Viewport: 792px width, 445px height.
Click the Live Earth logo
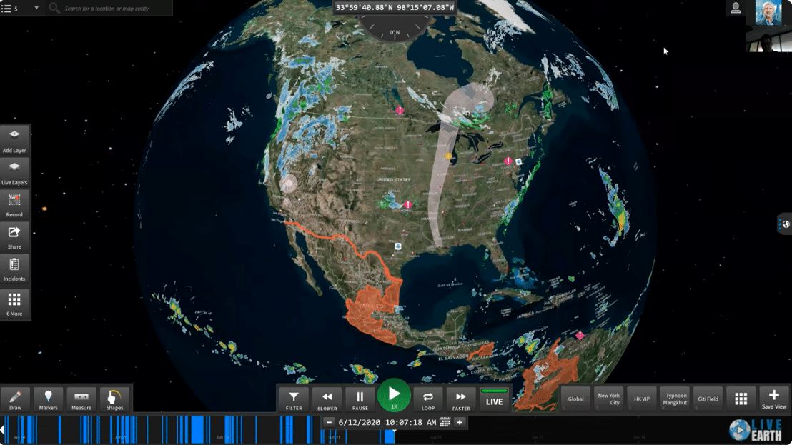coord(755,430)
